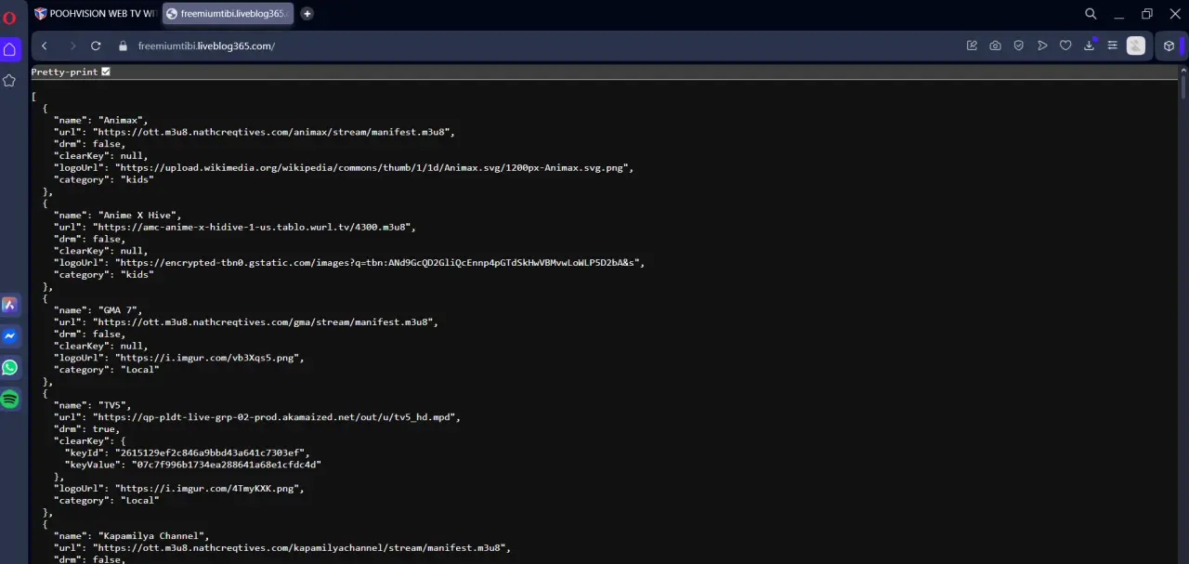Click the Pretty-print label text
1189x564 pixels.
pyautogui.click(x=64, y=72)
